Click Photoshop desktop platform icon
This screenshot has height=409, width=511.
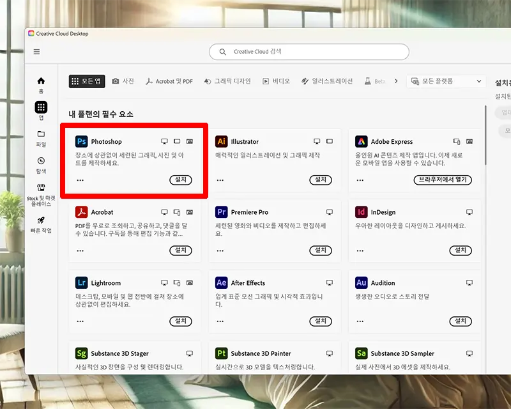coord(164,141)
